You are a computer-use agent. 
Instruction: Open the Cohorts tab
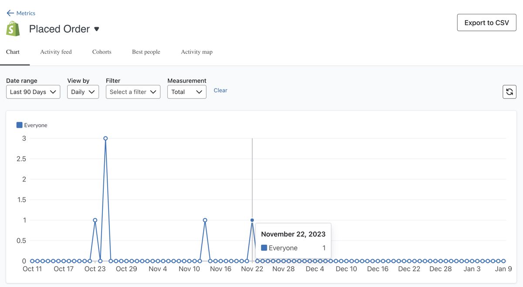tap(102, 52)
